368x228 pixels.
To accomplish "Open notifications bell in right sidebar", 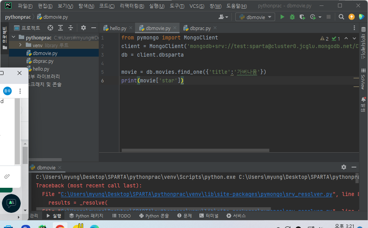I will [x=363, y=99].
